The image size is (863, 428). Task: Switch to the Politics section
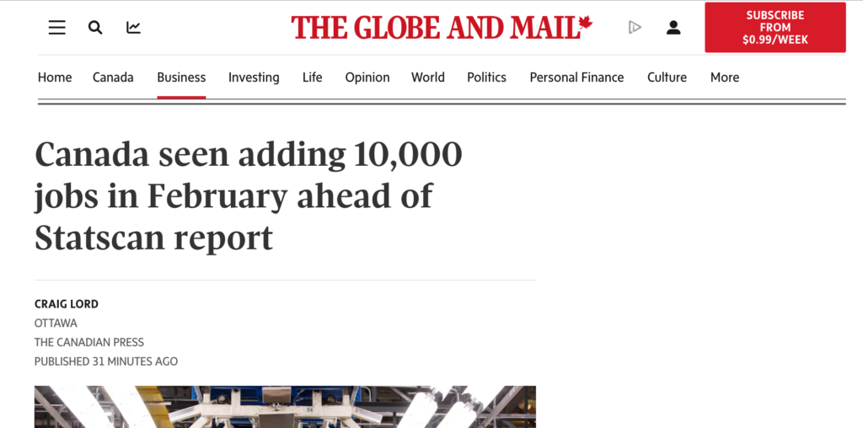(487, 78)
